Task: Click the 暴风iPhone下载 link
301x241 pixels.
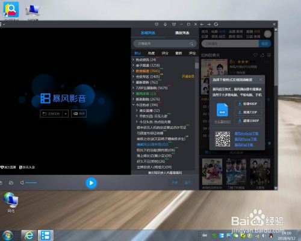Action: pos(246,139)
